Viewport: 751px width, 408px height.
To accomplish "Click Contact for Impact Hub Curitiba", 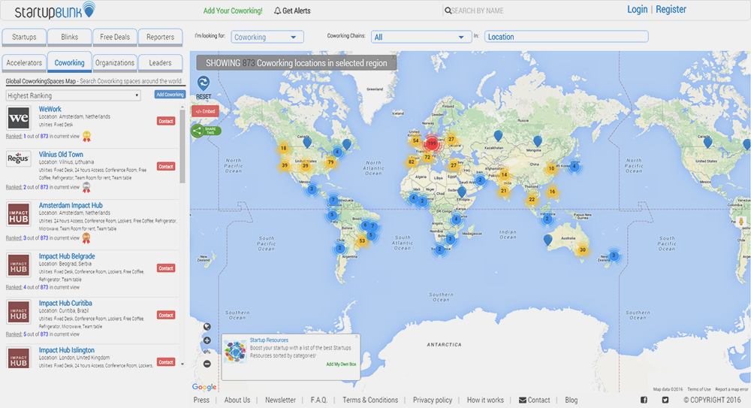I will click(x=166, y=315).
